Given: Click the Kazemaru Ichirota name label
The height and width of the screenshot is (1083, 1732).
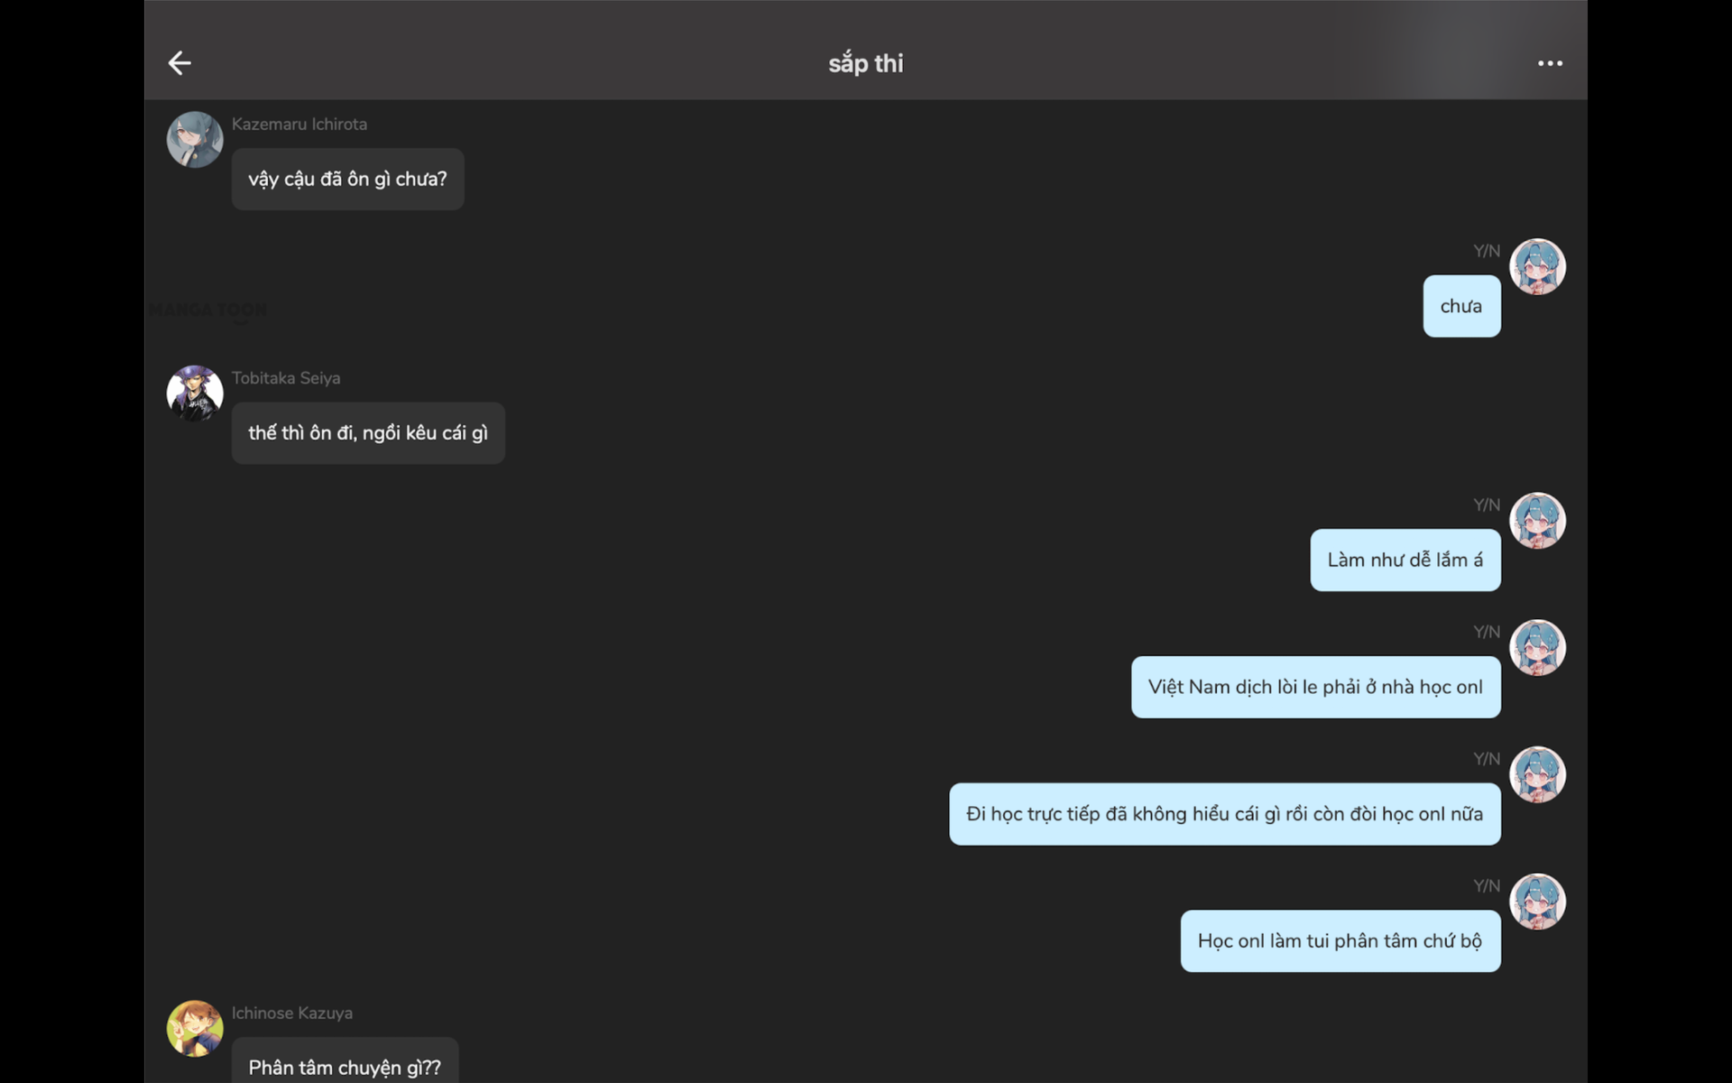Looking at the screenshot, I should [299, 125].
